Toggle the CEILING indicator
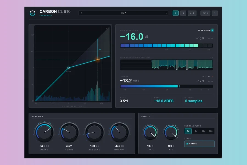This screenshot has height=165, width=247. 212,76
